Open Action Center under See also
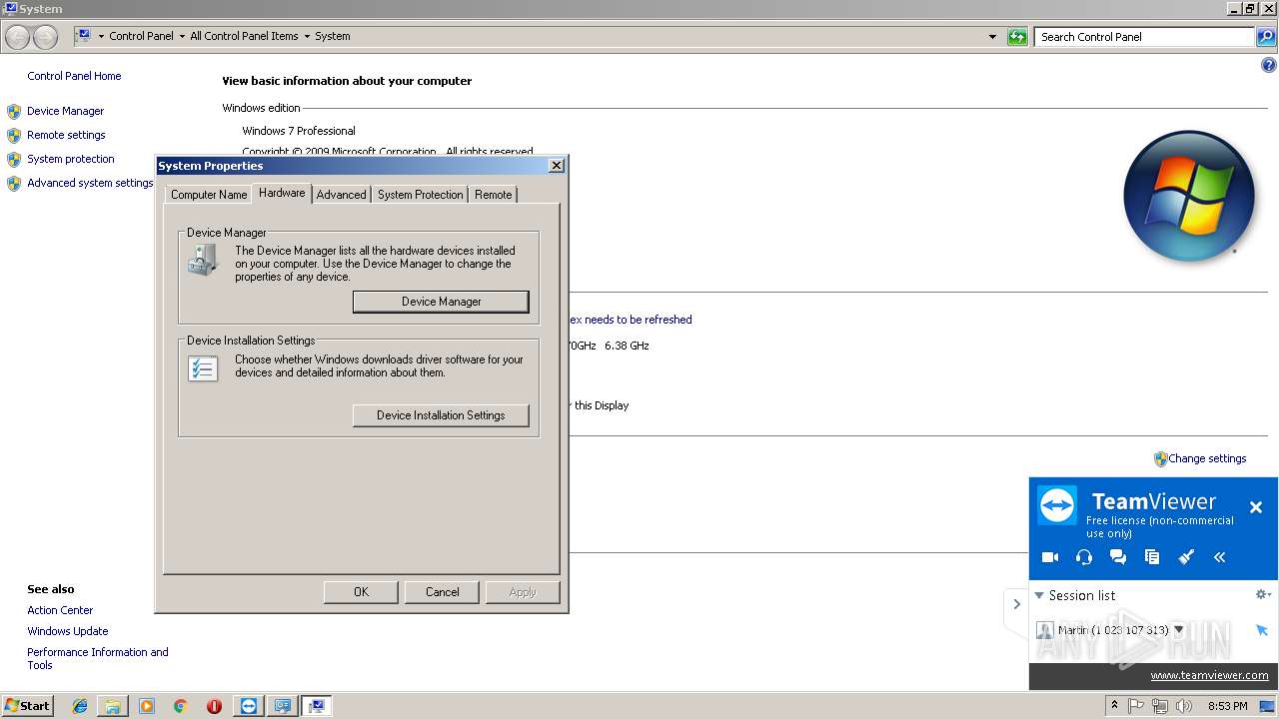This screenshot has width=1279, height=719. (60, 610)
